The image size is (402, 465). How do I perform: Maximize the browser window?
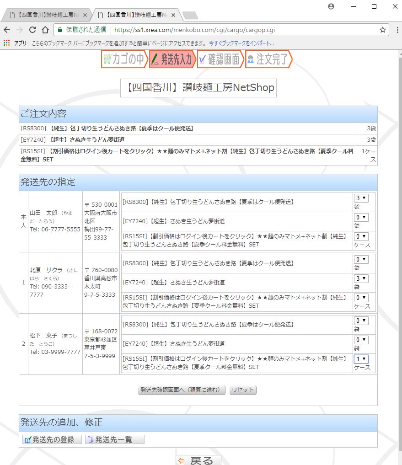[x=374, y=6]
